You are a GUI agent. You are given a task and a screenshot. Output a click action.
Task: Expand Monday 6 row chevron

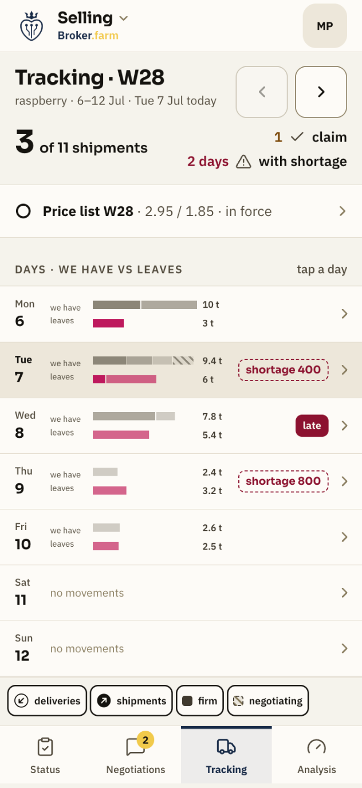(x=344, y=313)
